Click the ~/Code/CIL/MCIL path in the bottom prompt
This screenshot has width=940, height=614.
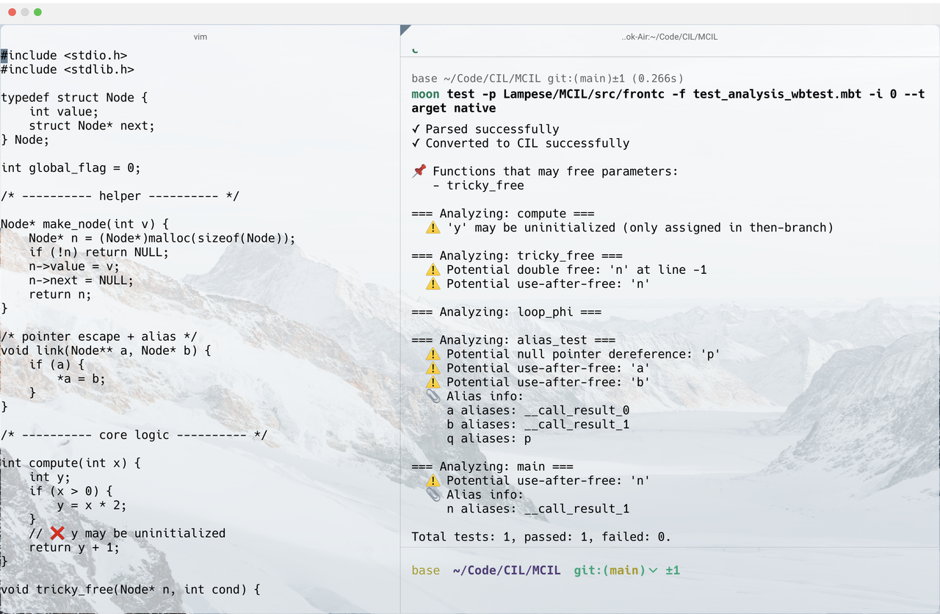[x=507, y=571]
